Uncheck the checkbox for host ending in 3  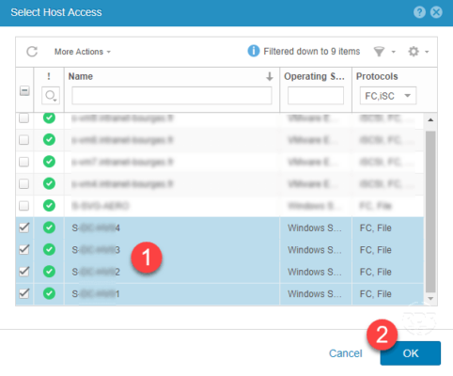pyautogui.click(x=24, y=249)
